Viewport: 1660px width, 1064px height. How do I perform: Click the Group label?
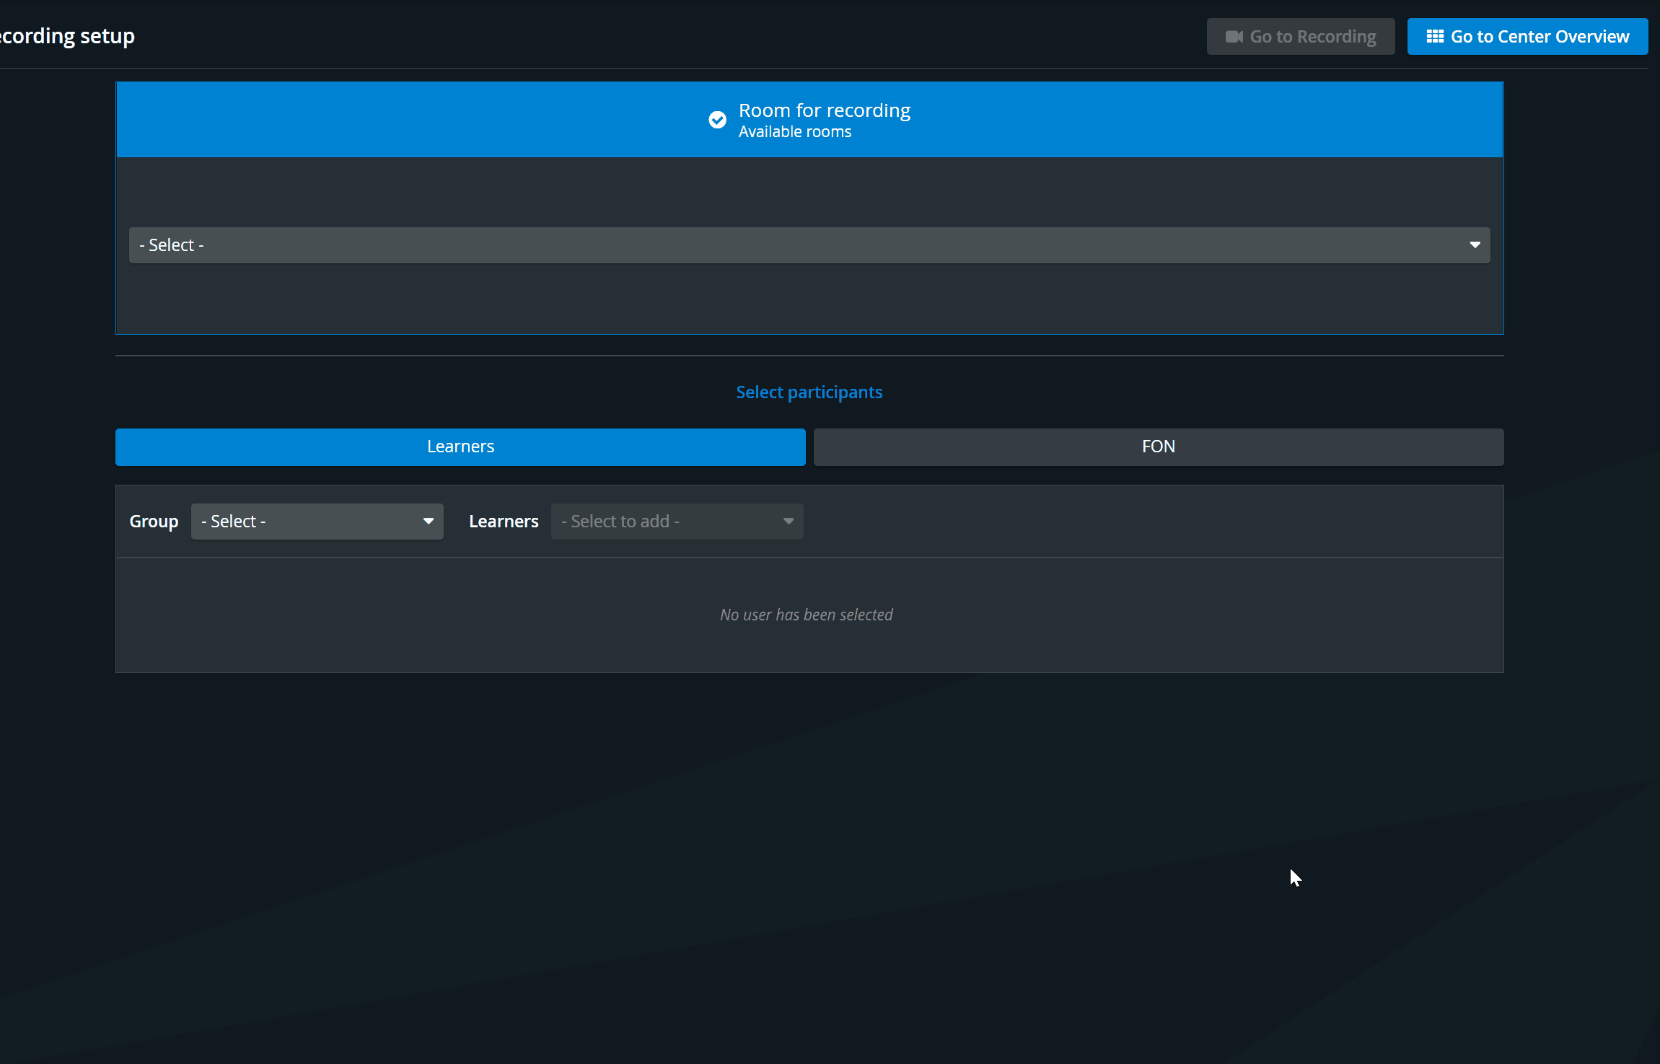[x=154, y=522]
